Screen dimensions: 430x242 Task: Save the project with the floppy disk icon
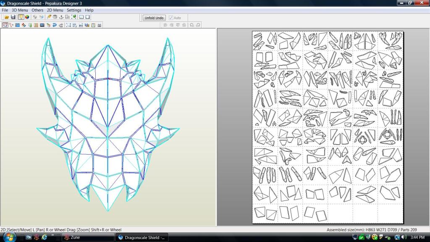pyautogui.click(x=13, y=17)
